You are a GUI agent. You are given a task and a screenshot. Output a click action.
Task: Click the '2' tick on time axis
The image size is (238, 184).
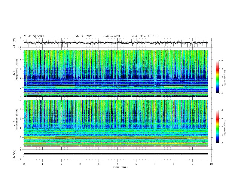[x=61, y=164]
